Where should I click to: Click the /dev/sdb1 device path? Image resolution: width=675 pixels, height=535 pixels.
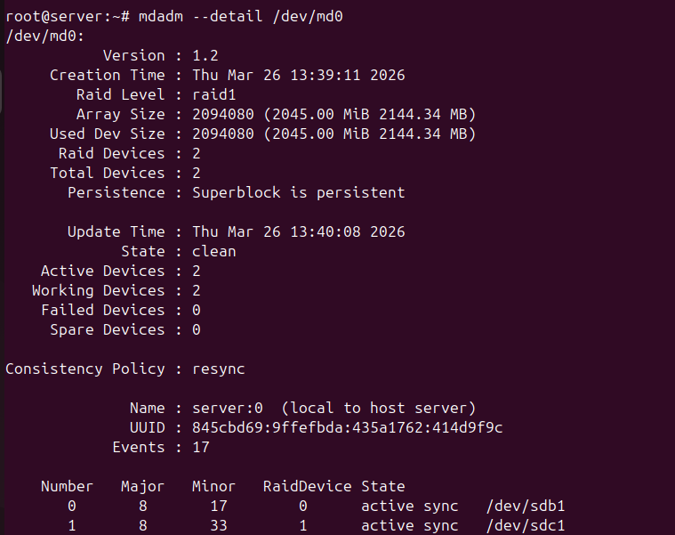pyautogui.click(x=526, y=507)
